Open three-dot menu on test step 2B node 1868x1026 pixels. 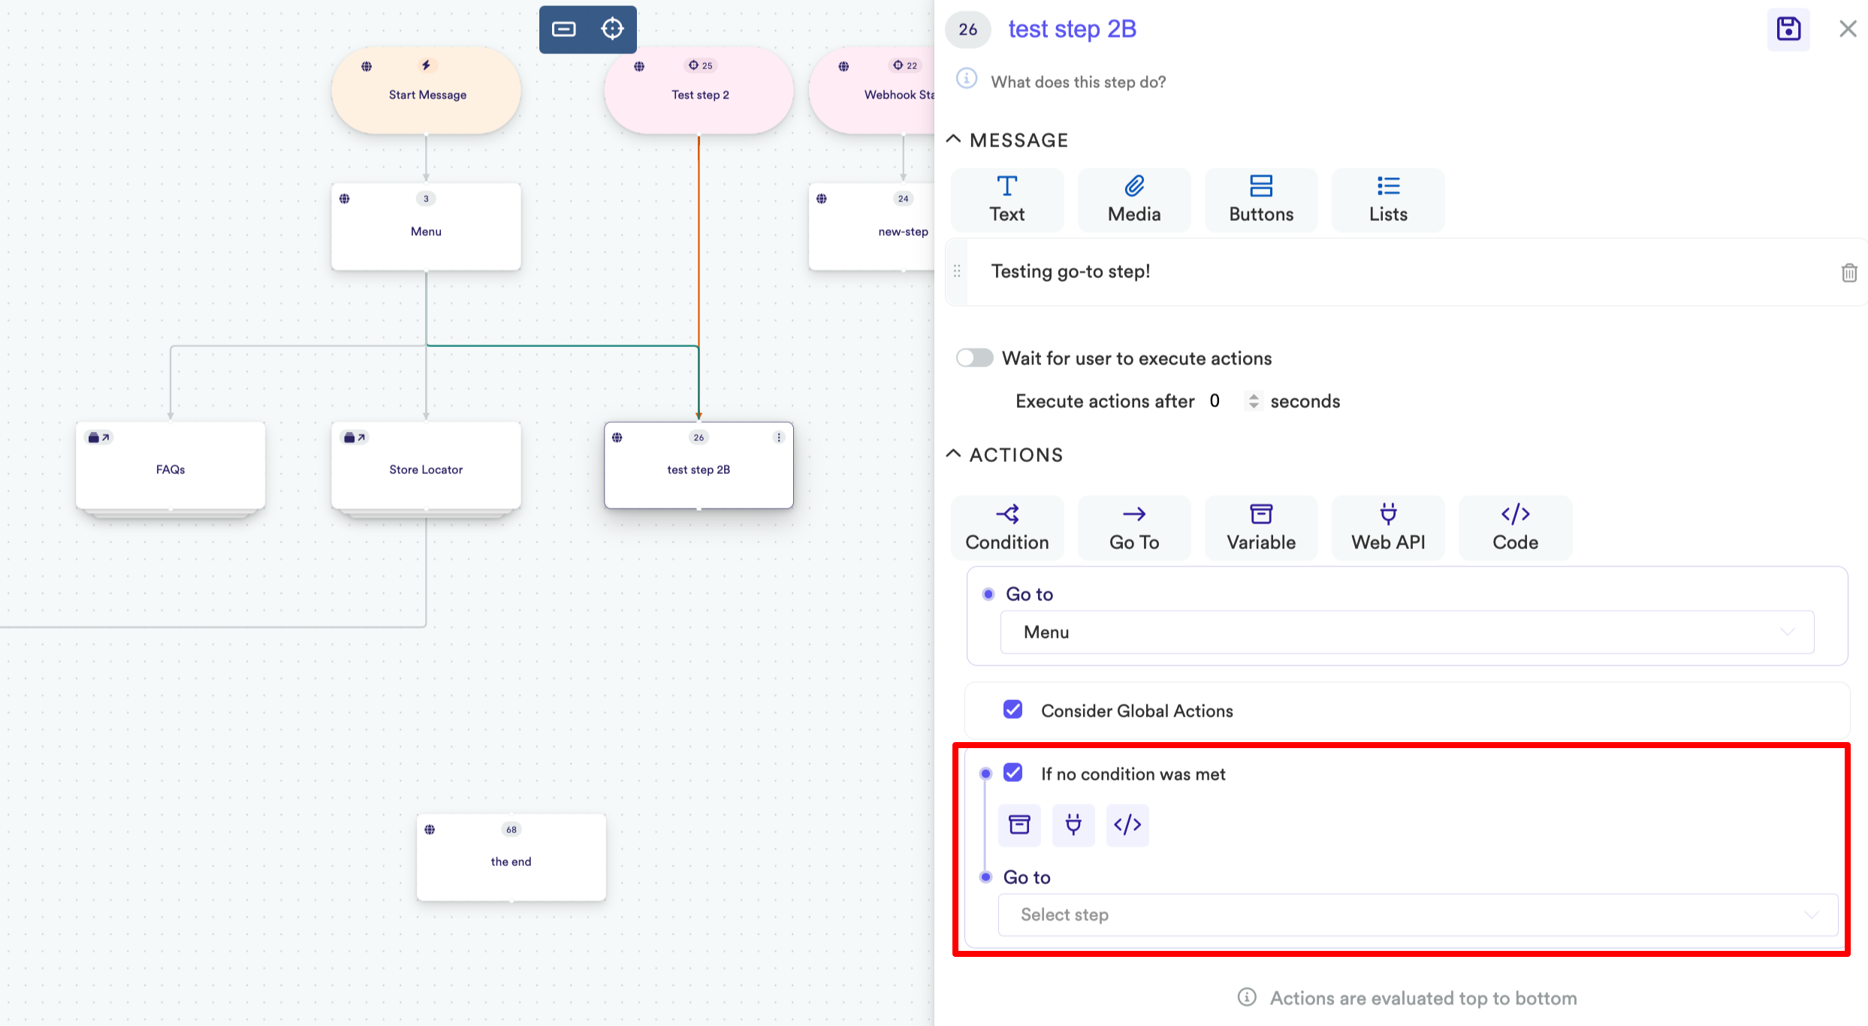tap(779, 437)
